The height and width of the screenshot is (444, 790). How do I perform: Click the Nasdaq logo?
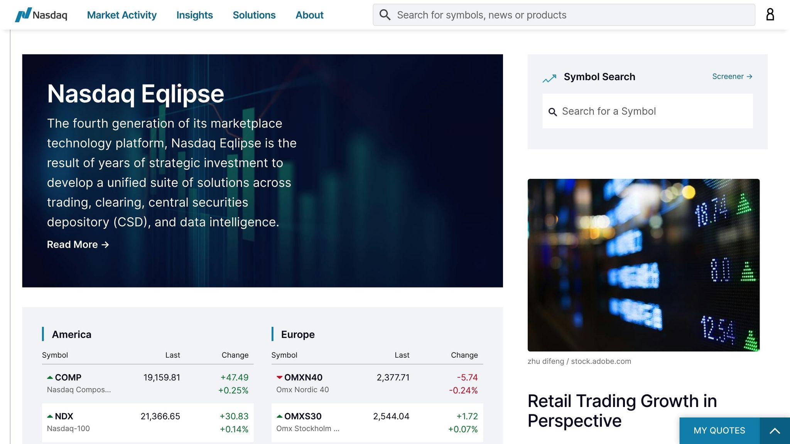click(41, 15)
